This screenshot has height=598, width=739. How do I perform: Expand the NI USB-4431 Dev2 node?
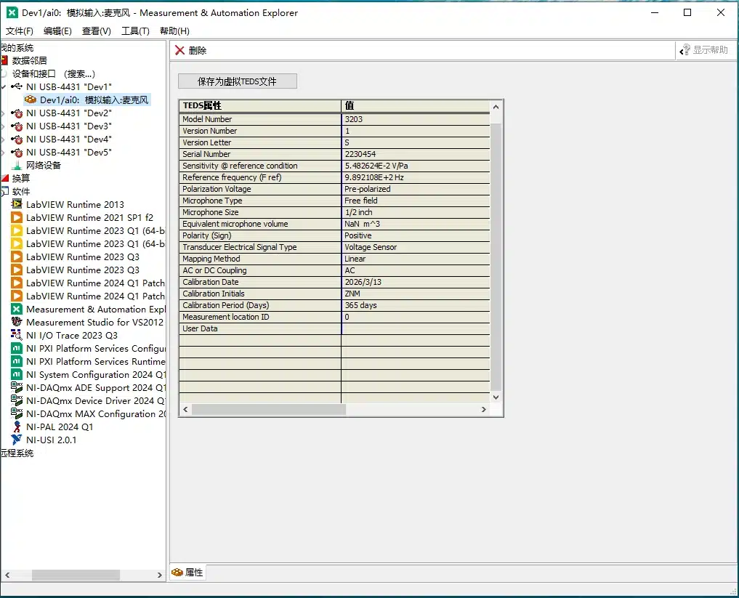pos(4,113)
